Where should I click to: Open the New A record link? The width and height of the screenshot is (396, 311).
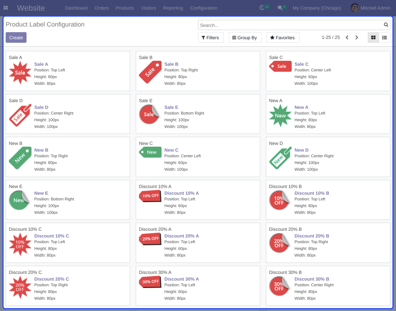pos(301,107)
